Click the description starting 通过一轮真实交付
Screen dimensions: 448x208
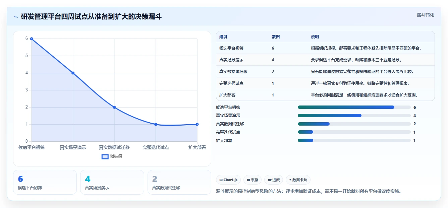360,83
